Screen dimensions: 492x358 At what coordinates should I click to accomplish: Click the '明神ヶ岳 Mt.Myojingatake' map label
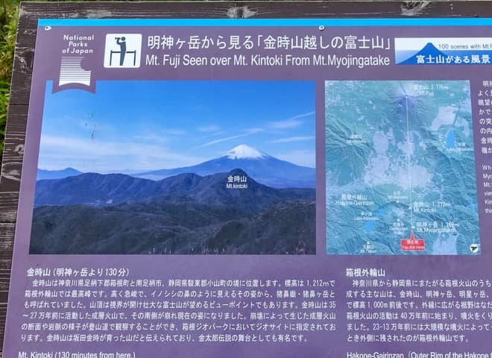[x=438, y=227]
